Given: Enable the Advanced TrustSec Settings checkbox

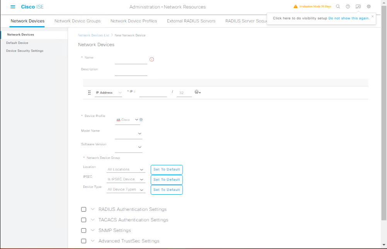Looking at the screenshot, I should (84, 241).
